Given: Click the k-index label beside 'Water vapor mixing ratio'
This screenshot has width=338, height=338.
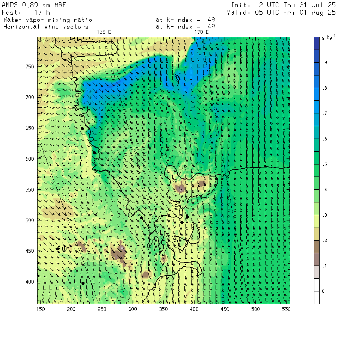Looking at the screenshot, I should tap(186, 20).
